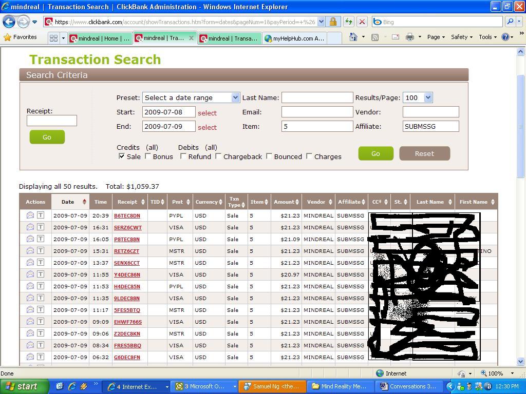Switch to the second mindreal | Transa... tab

point(230,38)
